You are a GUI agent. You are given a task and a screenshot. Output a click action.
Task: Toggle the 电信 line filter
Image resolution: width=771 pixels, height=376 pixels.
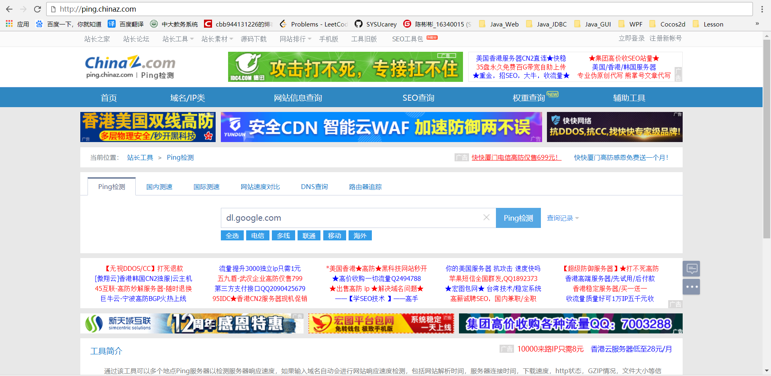click(258, 236)
